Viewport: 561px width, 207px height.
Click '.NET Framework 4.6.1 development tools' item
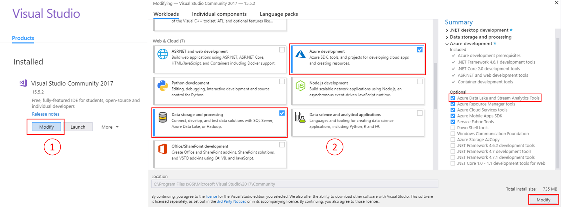click(496, 62)
